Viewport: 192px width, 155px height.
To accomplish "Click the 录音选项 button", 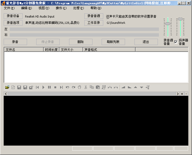I will click(13, 23).
